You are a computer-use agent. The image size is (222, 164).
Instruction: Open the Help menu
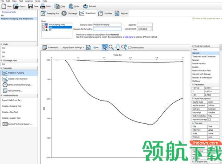pos(45,1)
